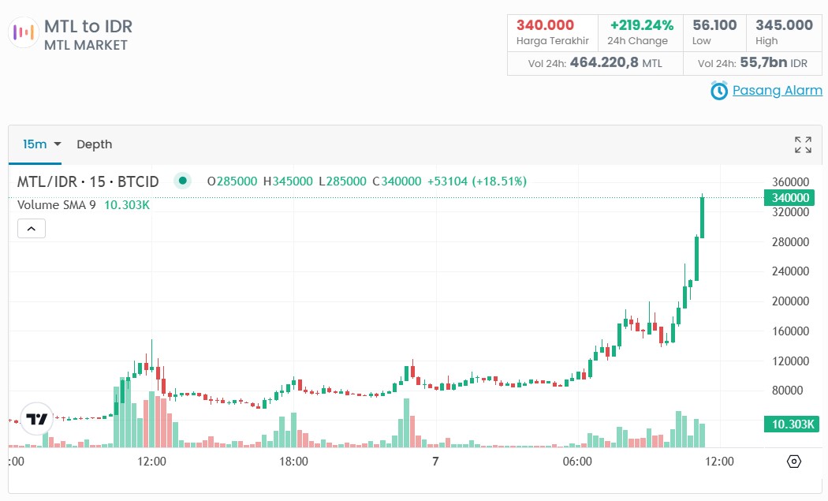The height and width of the screenshot is (501, 828).
Task: Click the C340000 close value in legend
Action: tap(397, 181)
